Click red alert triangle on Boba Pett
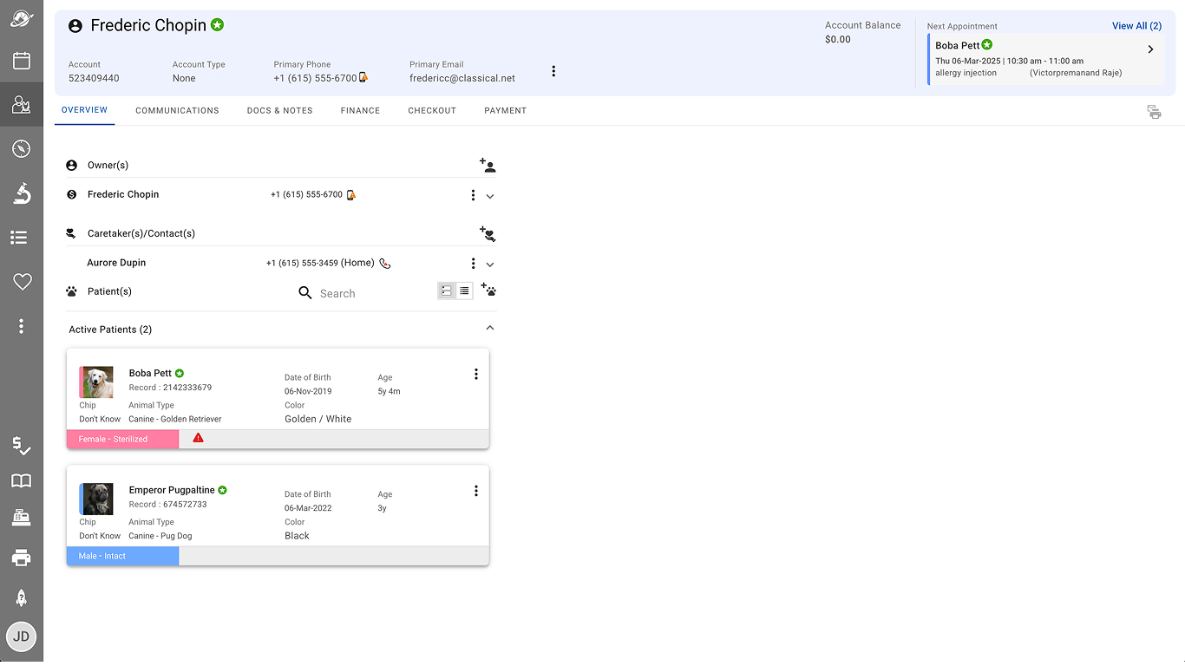Viewport: 1185px width, 666px height. coord(198,439)
